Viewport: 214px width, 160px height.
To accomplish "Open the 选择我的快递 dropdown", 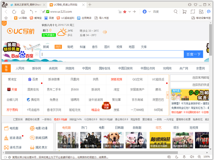I will pos(190,85).
